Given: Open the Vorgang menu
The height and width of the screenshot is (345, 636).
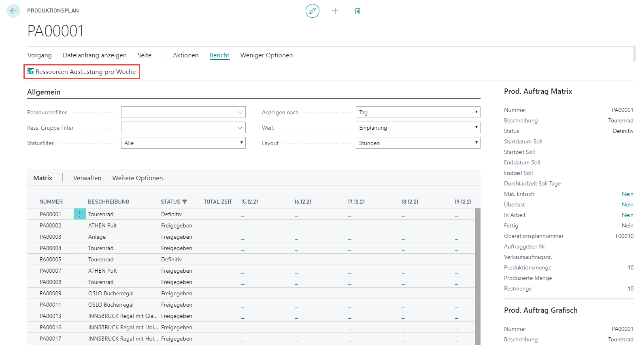Looking at the screenshot, I should [40, 55].
